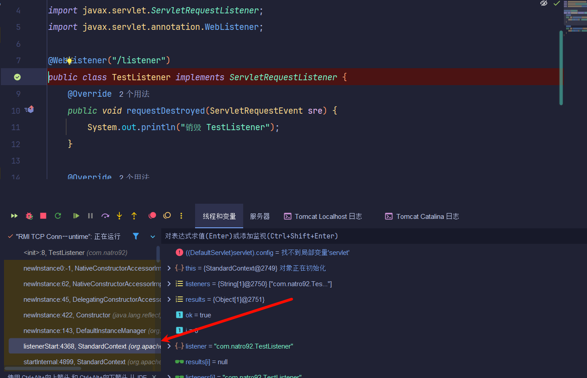
Task: Click the purple Step Over icon
Action: click(x=105, y=216)
